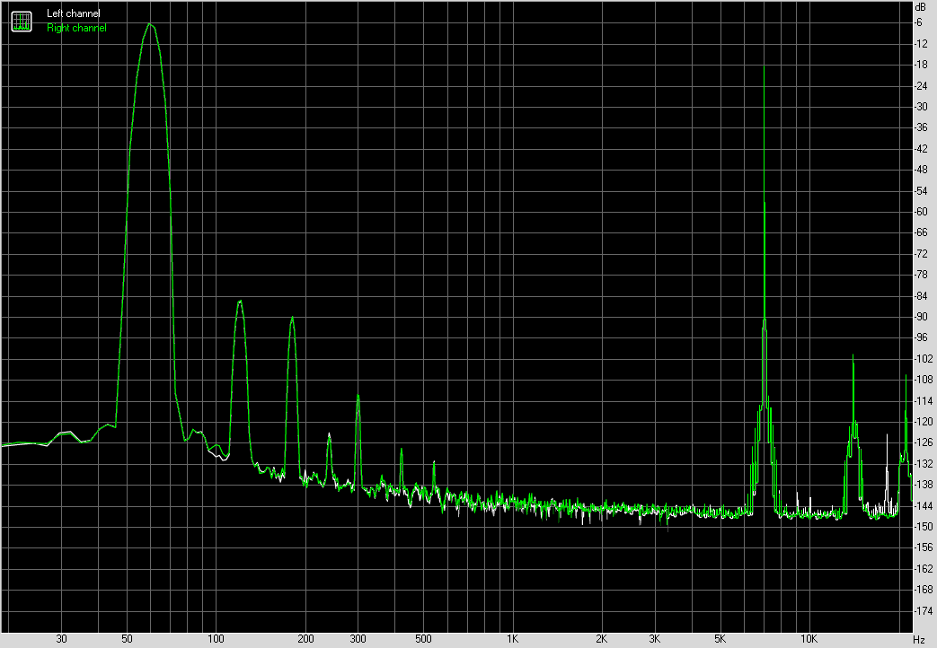Click the "5K" frequency axis label

720,640
